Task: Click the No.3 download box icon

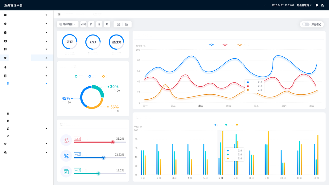Action: click(x=66, y=171)
